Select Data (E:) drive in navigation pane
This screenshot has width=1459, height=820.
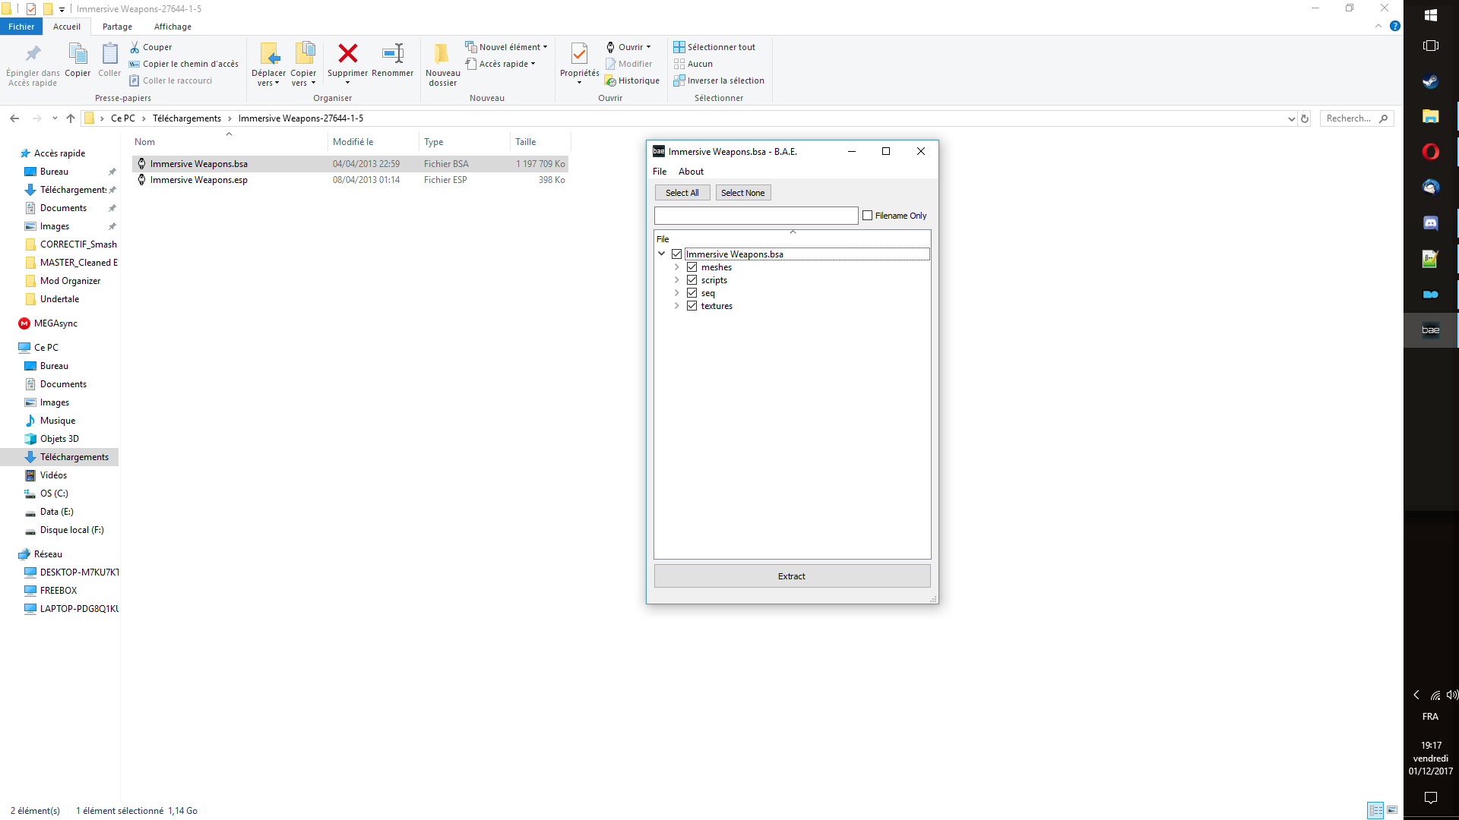pos(56,512)
